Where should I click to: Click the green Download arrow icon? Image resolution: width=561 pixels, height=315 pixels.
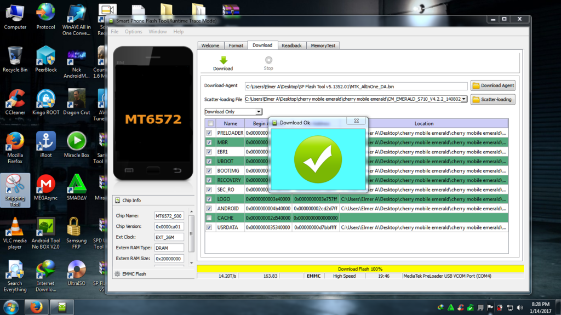(x=223, y=61)
